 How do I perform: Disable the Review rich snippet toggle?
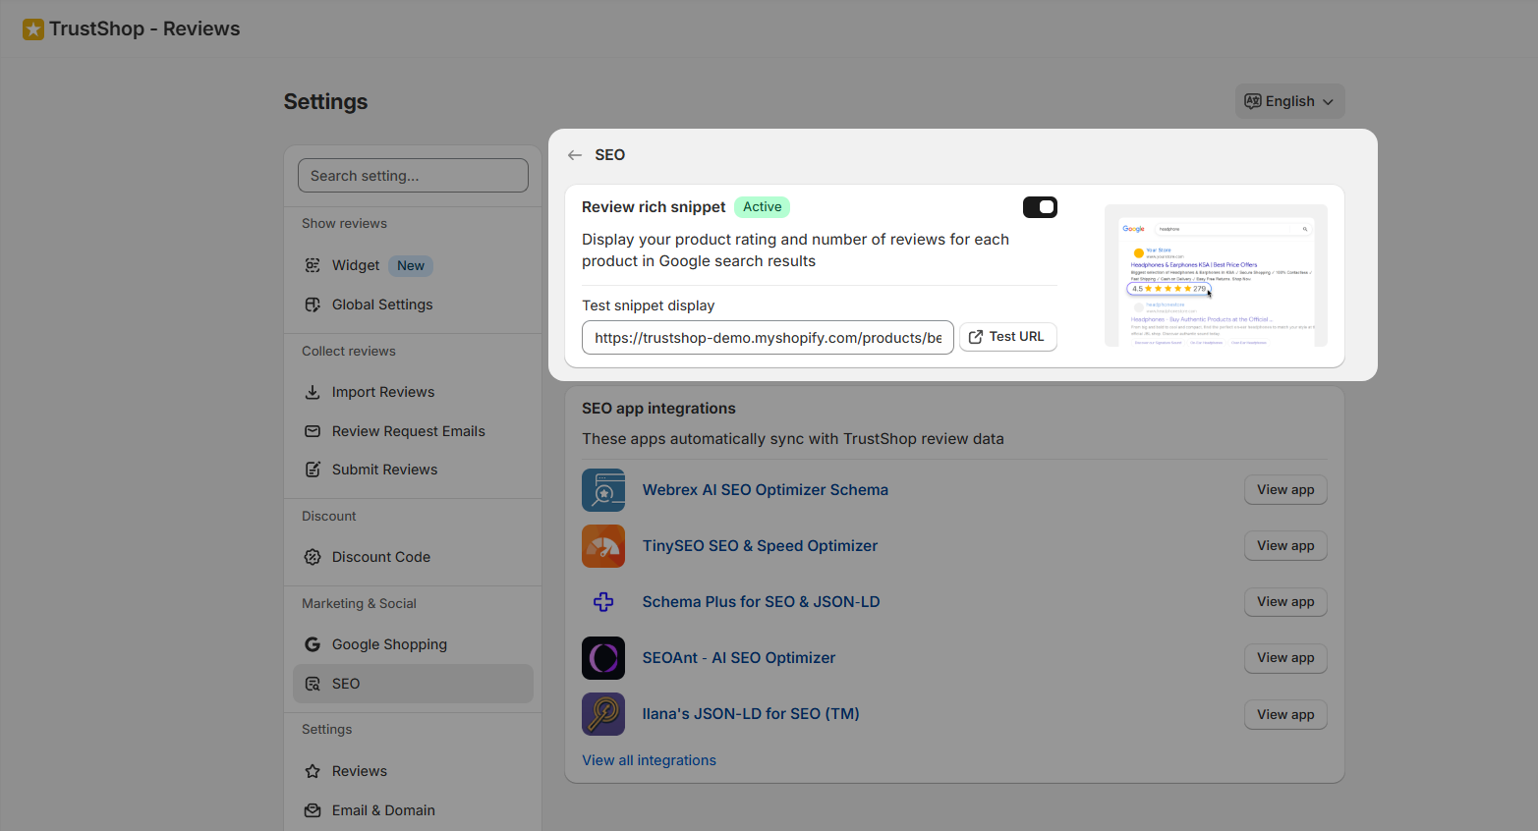[x=1040, y=207]
